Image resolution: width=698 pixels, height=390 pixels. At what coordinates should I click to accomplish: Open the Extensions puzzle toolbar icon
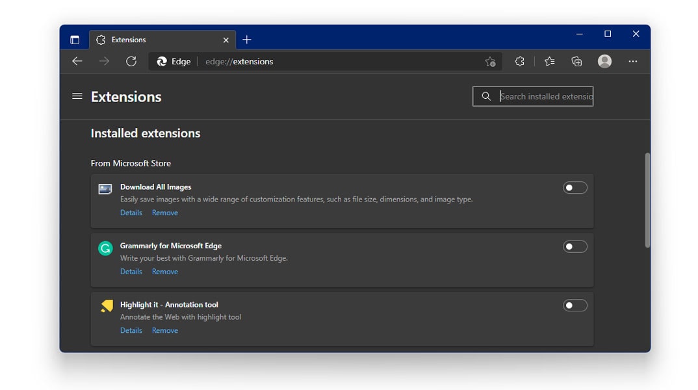tap(519, 62)
